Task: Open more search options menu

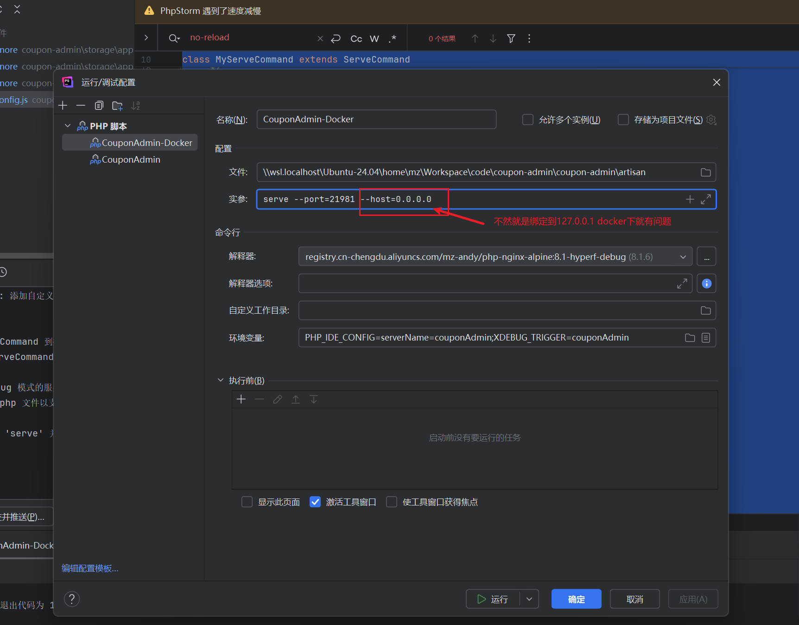Action: [x=529, y=38]
